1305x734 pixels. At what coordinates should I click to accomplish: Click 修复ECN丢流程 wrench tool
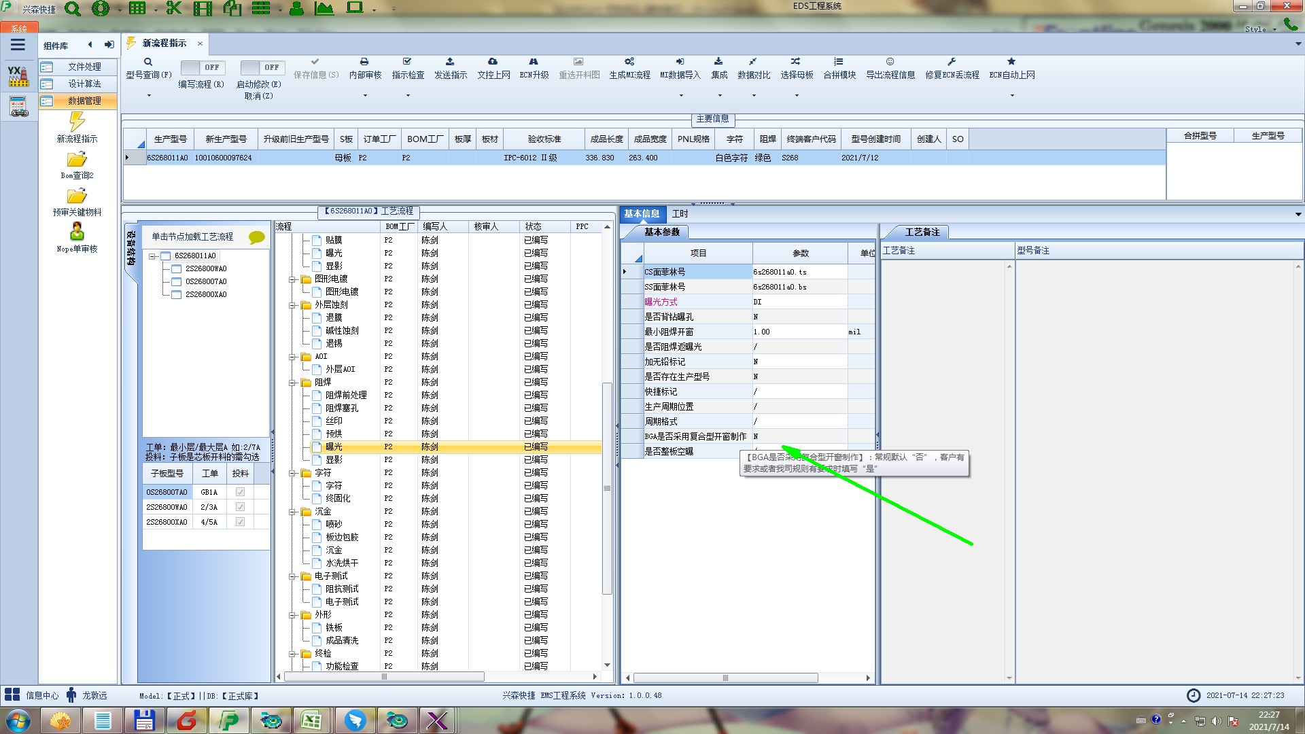tap(952, 69)
